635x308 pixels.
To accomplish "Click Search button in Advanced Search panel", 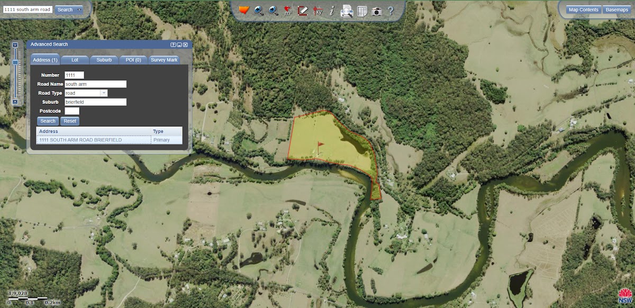I will [48, 121].
